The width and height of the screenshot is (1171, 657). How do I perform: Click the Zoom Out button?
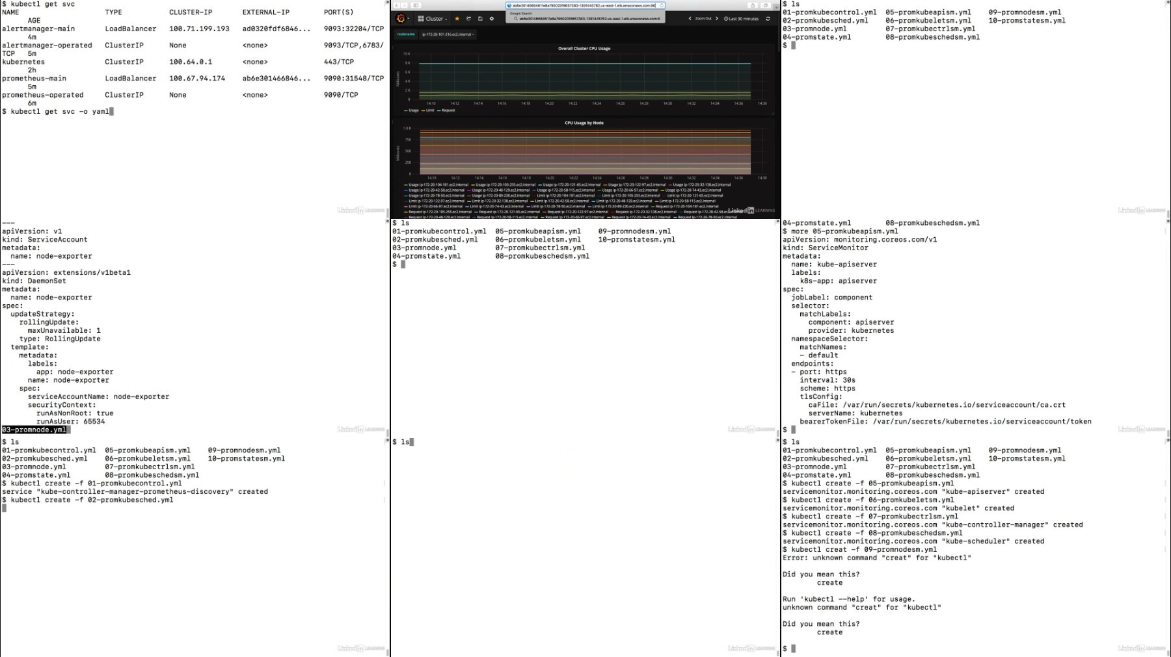703,19
